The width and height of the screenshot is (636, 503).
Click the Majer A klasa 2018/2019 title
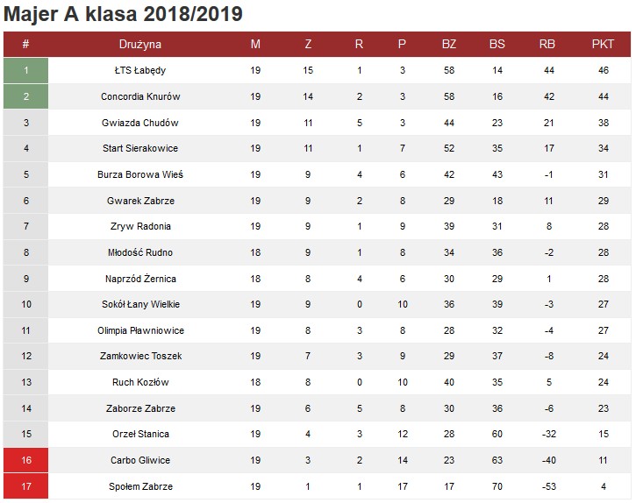coord(124,14)
